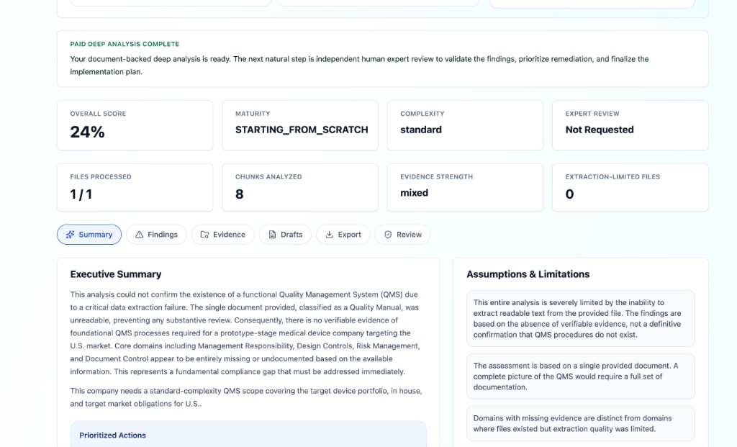
Task: Click limitation card 'Domains with missing evidence'
Action: tap(581, 423)
